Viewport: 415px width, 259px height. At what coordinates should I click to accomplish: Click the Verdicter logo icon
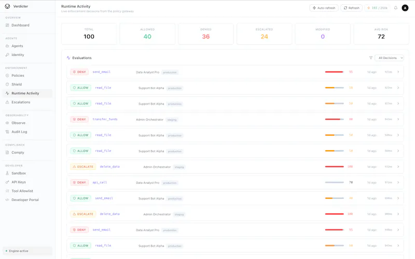click(x=7, y=6)
